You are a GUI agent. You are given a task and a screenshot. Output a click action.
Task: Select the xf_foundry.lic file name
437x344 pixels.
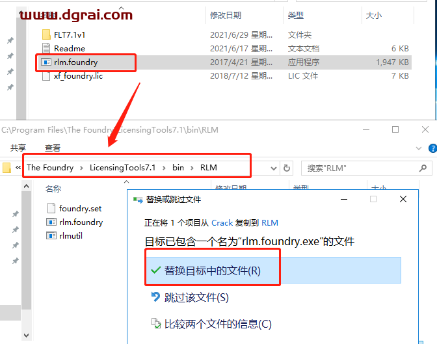click(x=78, y=76)
